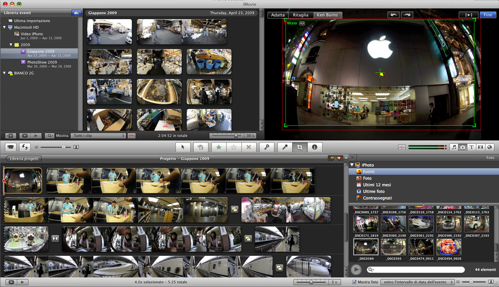Toggle the Mostra foto checkbox

[x=354, y=282]
